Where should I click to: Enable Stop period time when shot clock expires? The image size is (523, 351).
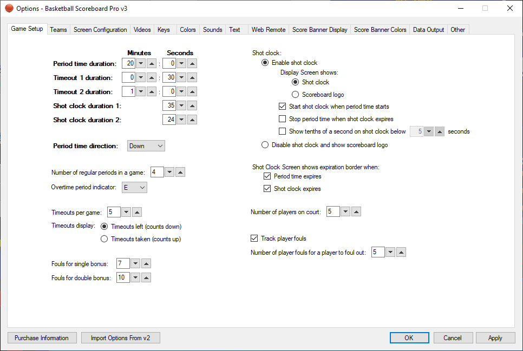[282, 119]
